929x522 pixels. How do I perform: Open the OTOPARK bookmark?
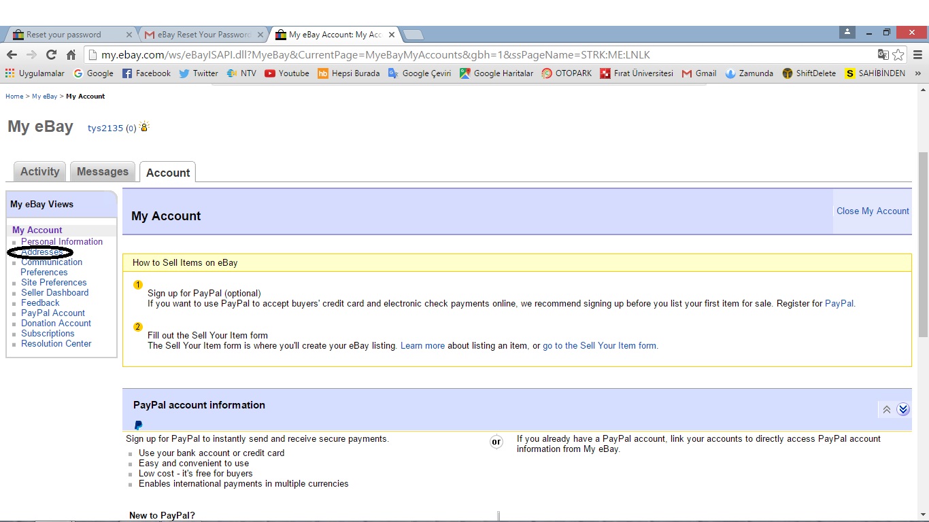(567, 73)
